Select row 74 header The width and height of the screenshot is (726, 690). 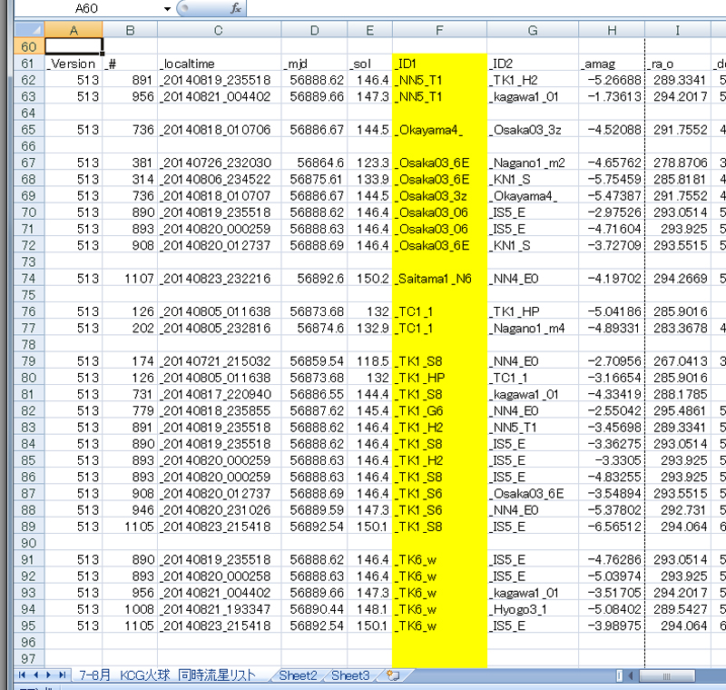point(29,279)
